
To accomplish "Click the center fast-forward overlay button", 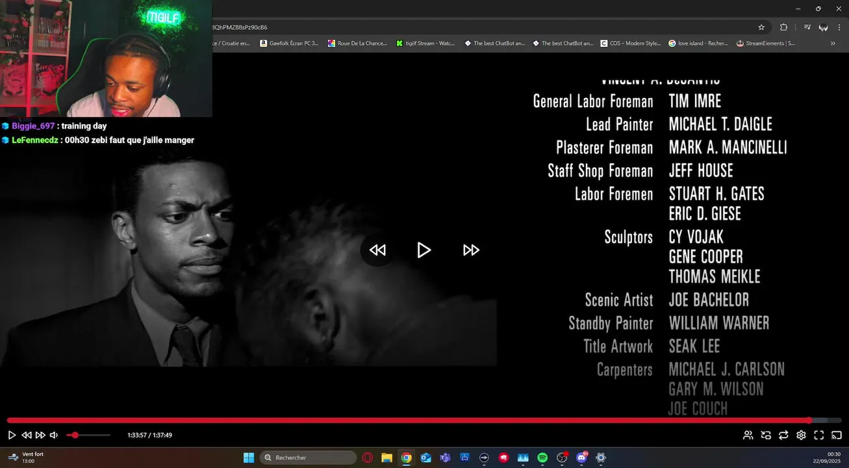I will click(x=471, y=250).
